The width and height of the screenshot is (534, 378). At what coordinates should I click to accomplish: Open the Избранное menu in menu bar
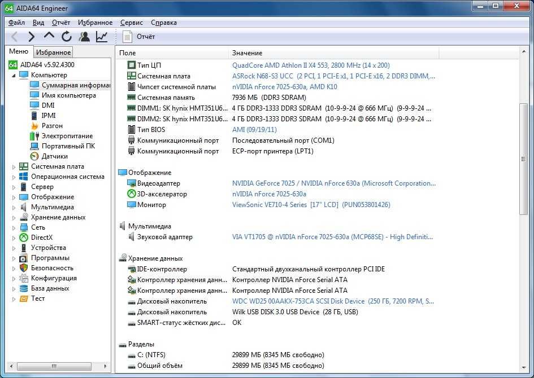[95, 23]
